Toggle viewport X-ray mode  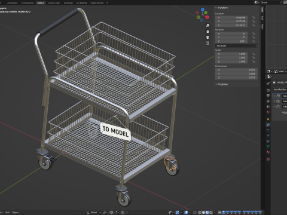click(195, 213)
